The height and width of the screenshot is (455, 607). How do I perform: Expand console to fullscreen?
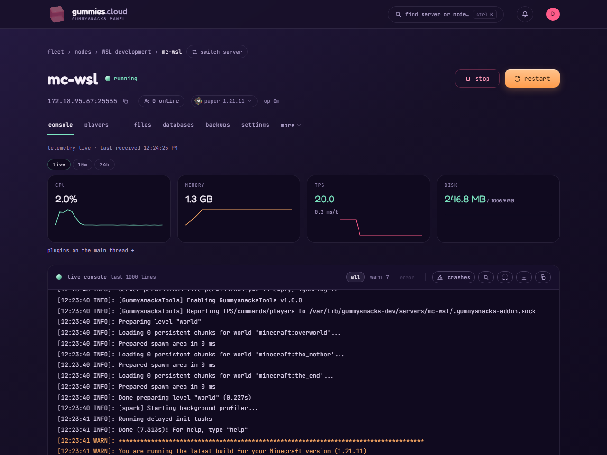tap(505, 277)
